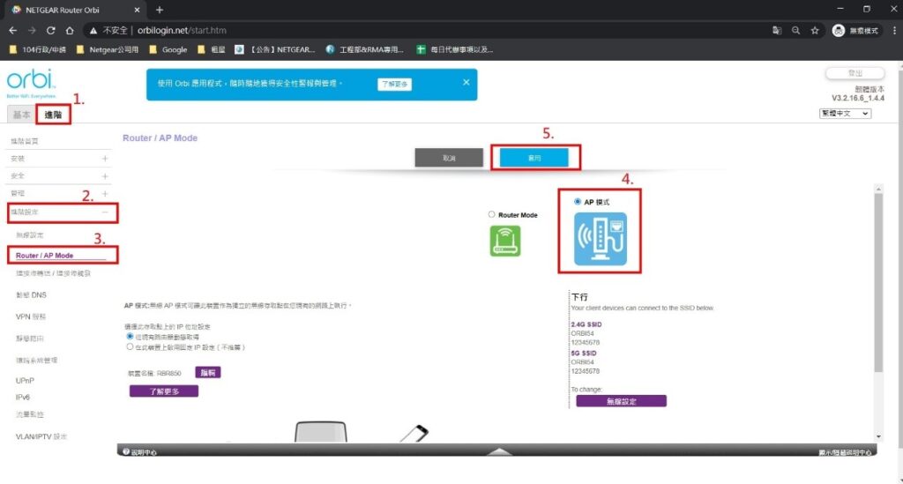Click the blue AP mode icon
Viewport: 903px width, 484px height.
coord(601,238)
